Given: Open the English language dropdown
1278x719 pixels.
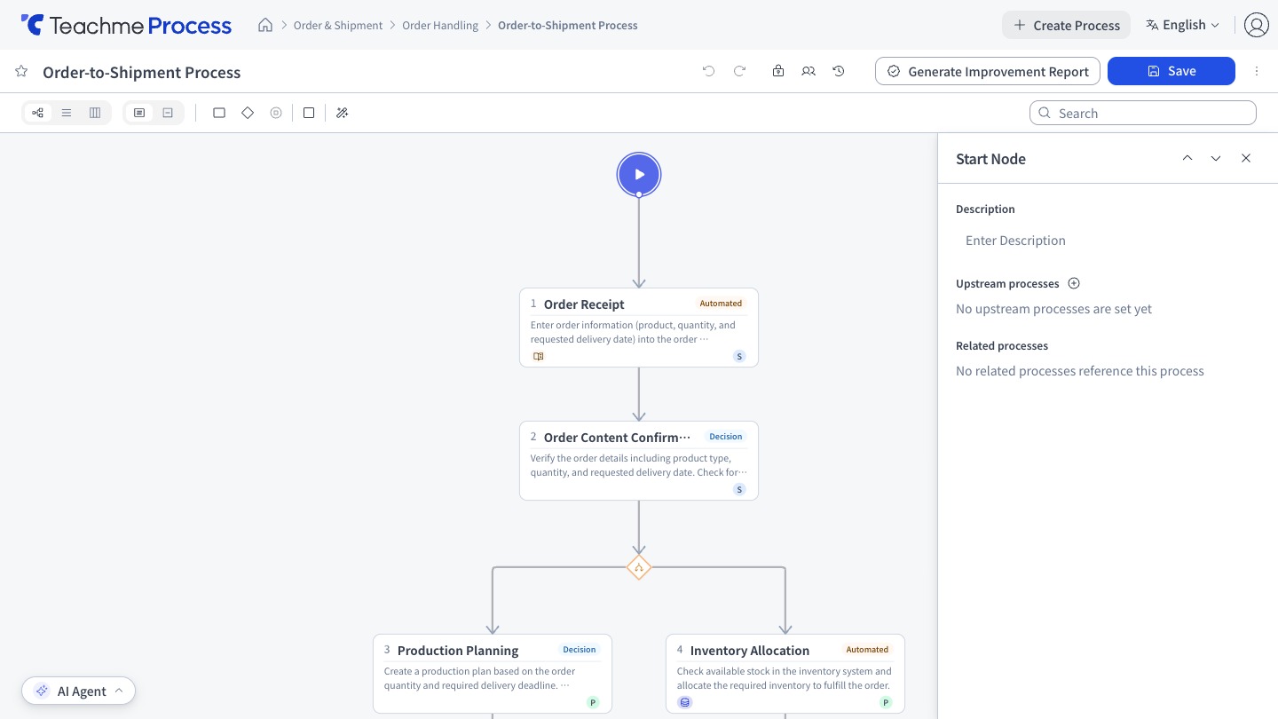Looking at the screenshot, I should tap(1183, 25).
